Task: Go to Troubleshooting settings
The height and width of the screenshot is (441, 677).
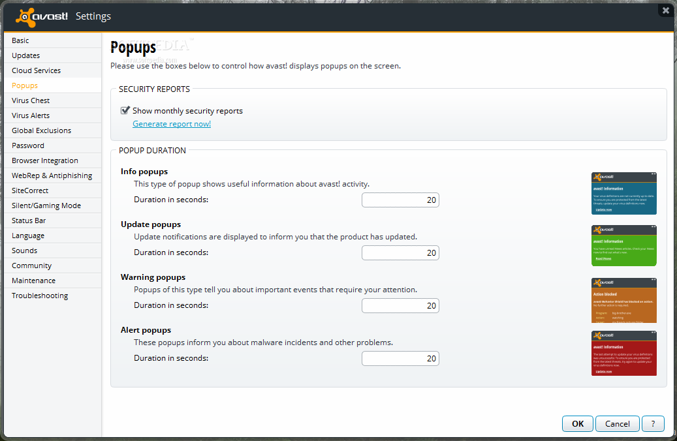Action: [53, 296]
